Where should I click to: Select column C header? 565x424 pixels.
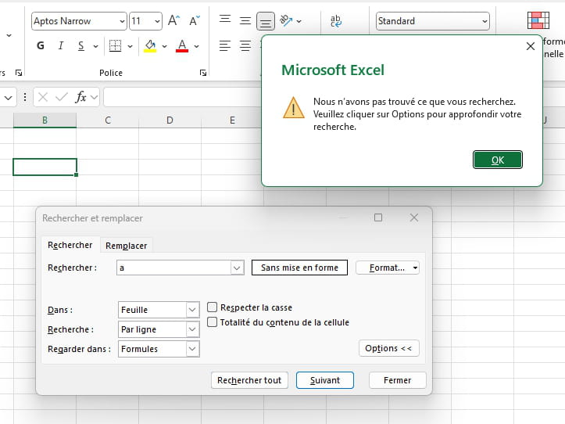tap(107, 120)
